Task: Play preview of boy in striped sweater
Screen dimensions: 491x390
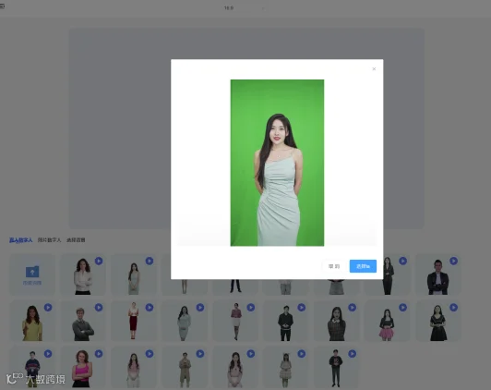Action: coord(48,354)
